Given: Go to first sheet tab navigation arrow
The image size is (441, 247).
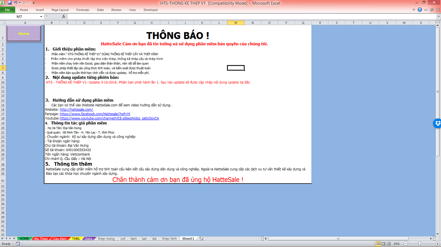Looking at the screenshot, I should pyautogui.click(x=2, y=239).
